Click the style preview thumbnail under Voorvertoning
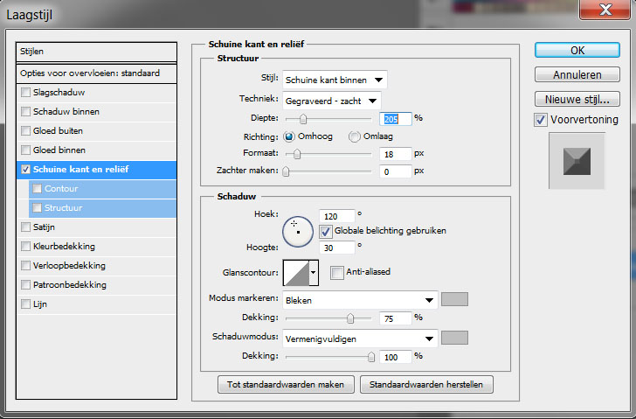The width and height of the screenshot is (636, 419). point(577,161)
